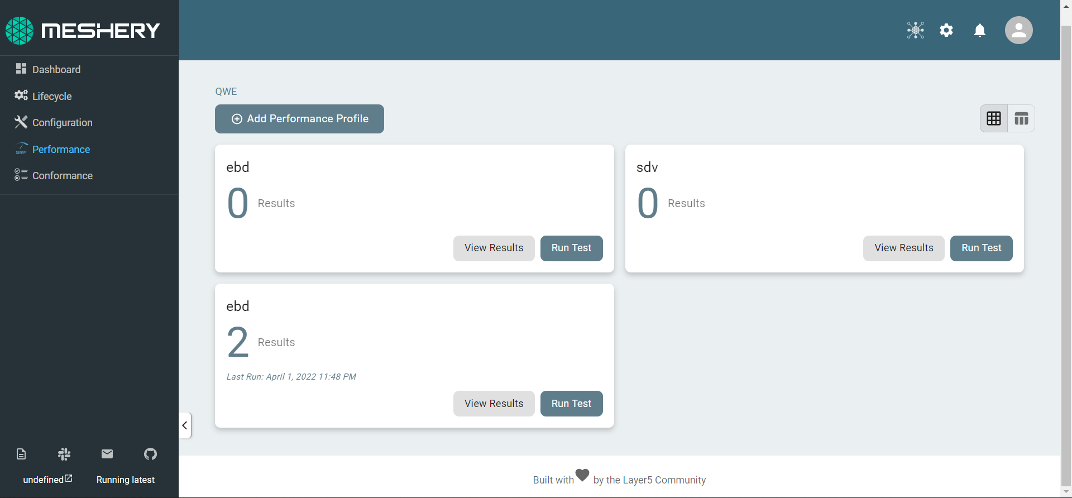Screen dimensions: 1072x498
Task: Open the mailing list envelope icon
Action: (107, 454)
